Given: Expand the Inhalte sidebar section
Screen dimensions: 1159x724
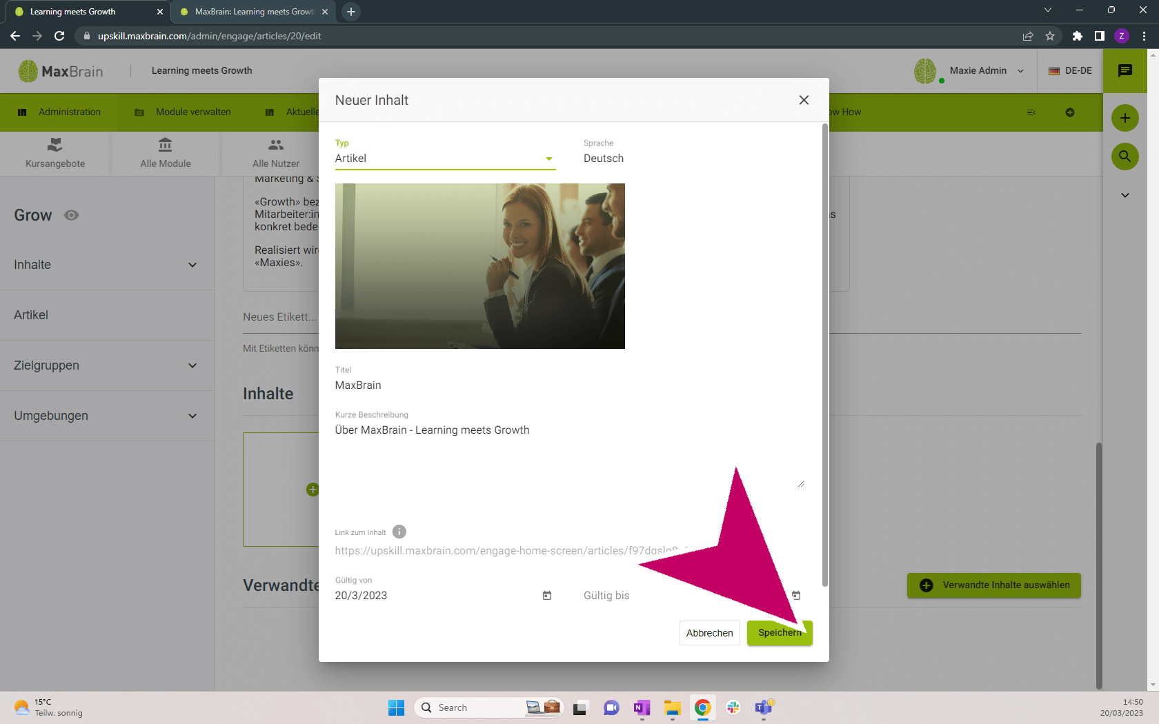Looking at the screenshot, I should pyautogui.click(x=107, y=265).
